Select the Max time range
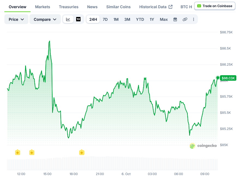This screenshot has width=238, height=177. point(164,19)
